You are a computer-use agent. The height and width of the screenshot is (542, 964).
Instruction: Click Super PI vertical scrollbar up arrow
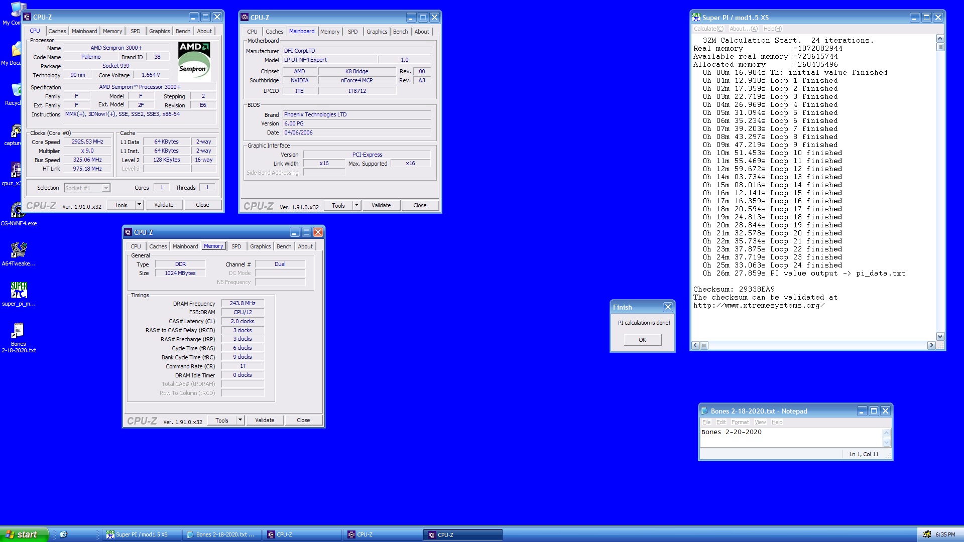point(940,39)
